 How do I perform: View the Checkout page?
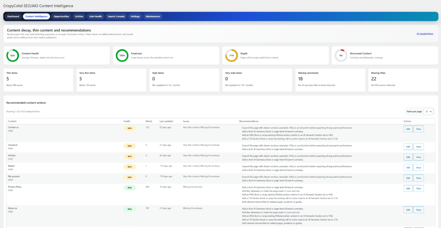pos(419,147)
